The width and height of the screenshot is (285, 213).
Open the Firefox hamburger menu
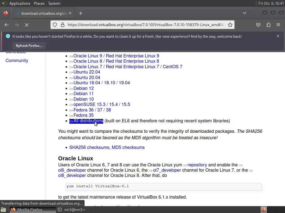click(278, 25)
